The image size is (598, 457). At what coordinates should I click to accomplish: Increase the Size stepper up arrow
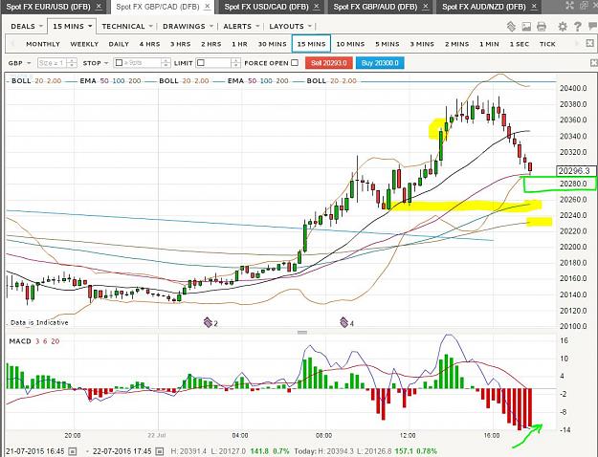point(73,60)
